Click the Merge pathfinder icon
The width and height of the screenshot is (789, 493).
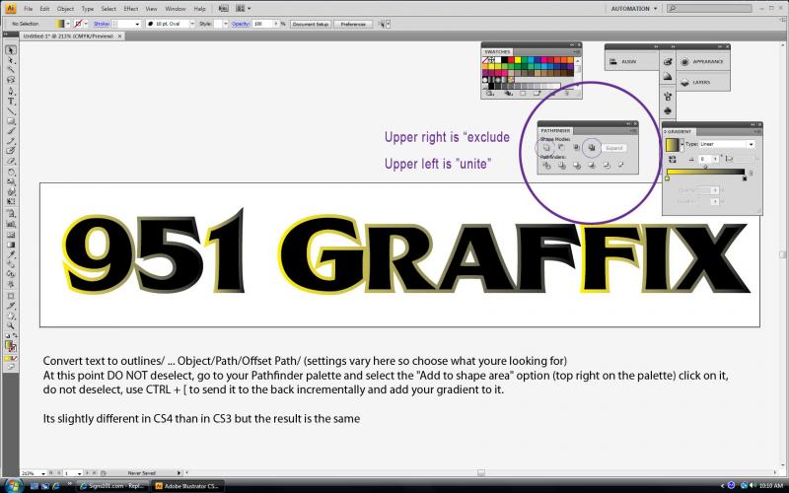click(577, 165)
